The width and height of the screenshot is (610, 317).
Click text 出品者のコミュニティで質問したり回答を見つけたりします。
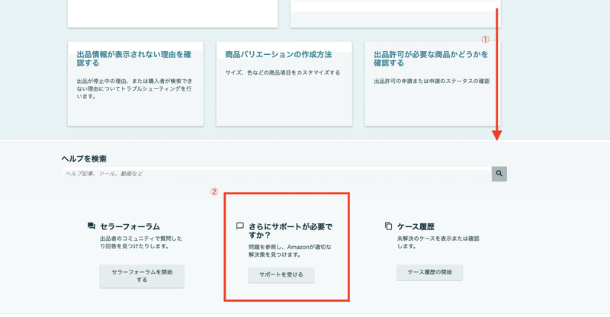click(x=141, y=242)
